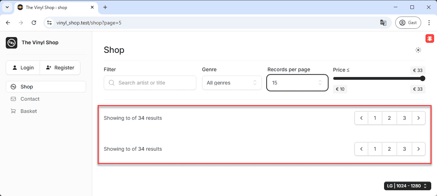The image size is (437, 196).
Task: Click the Register button
Action: click(x=60, y=68)
